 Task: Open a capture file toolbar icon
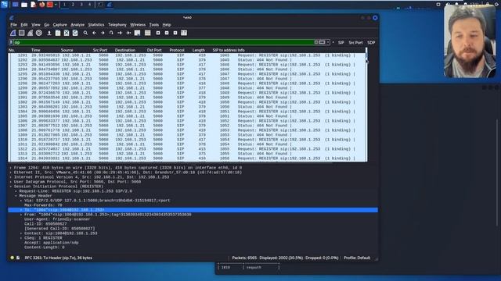point(49,33)
